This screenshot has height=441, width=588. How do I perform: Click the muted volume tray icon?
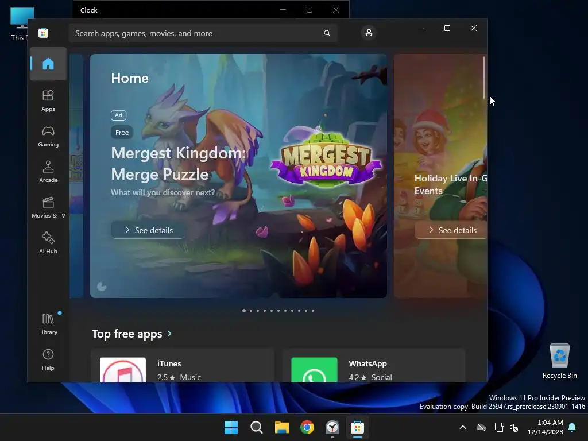click(x=514, y=427)
